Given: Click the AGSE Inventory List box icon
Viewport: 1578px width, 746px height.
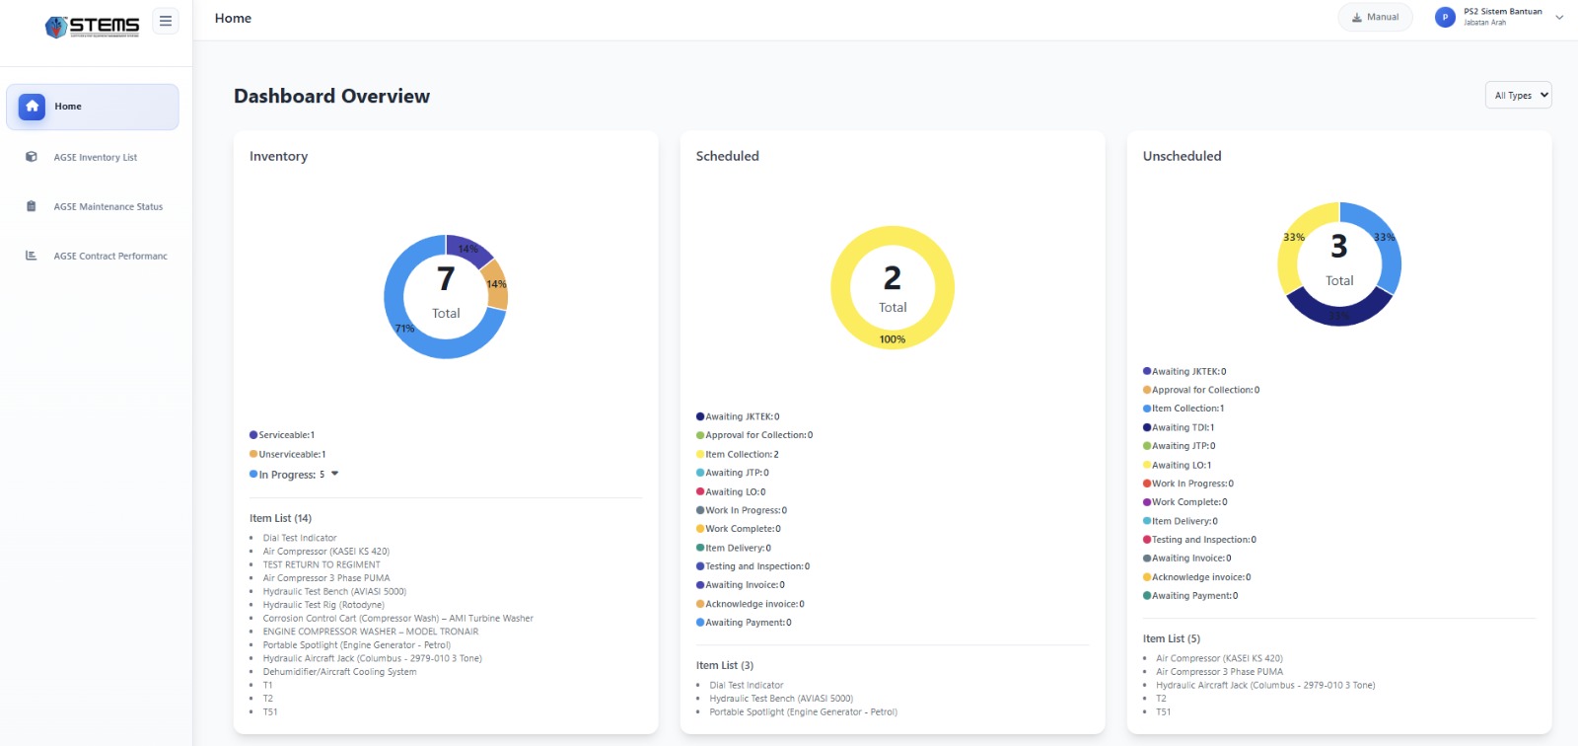Looking at the screenshot, I should (32, 157).
